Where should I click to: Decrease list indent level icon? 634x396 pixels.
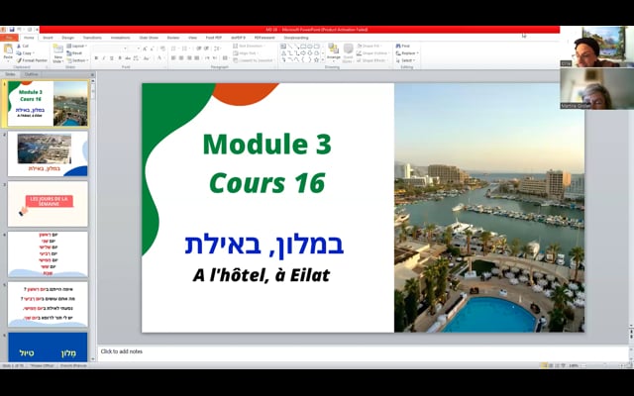[198, 49]
